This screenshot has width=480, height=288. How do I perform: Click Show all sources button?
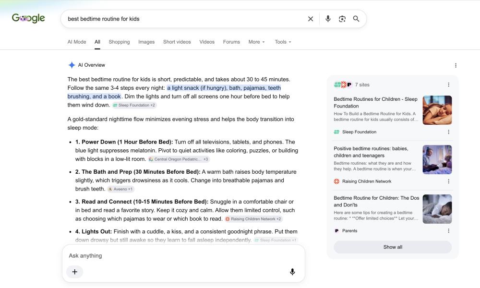[x=393, y=247]
